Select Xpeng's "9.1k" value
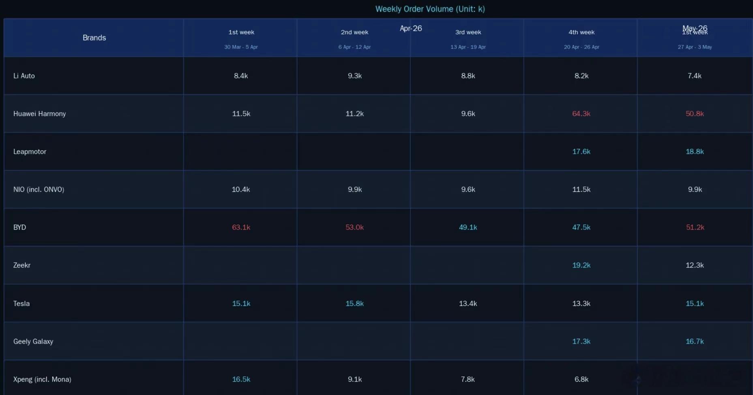The height and width of the screenshot is (395, 753). [355, 379]
